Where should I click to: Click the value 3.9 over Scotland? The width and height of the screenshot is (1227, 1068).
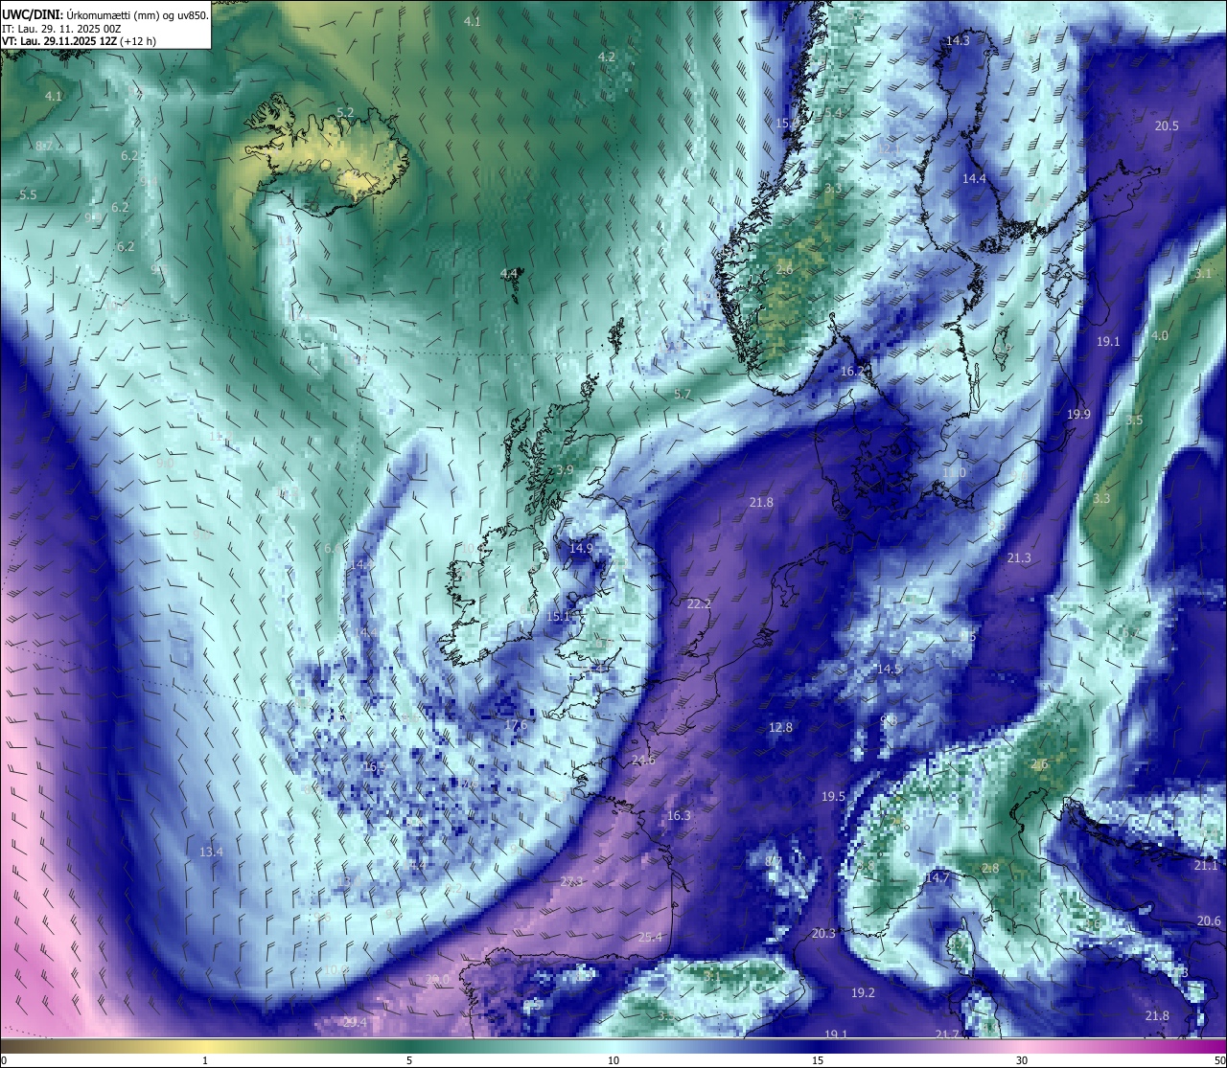click(x=565, y=469)
